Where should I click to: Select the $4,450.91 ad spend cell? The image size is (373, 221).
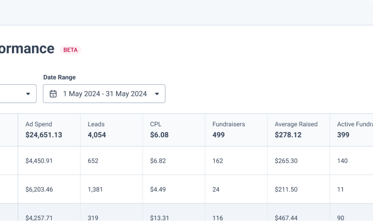coord(39,161)
